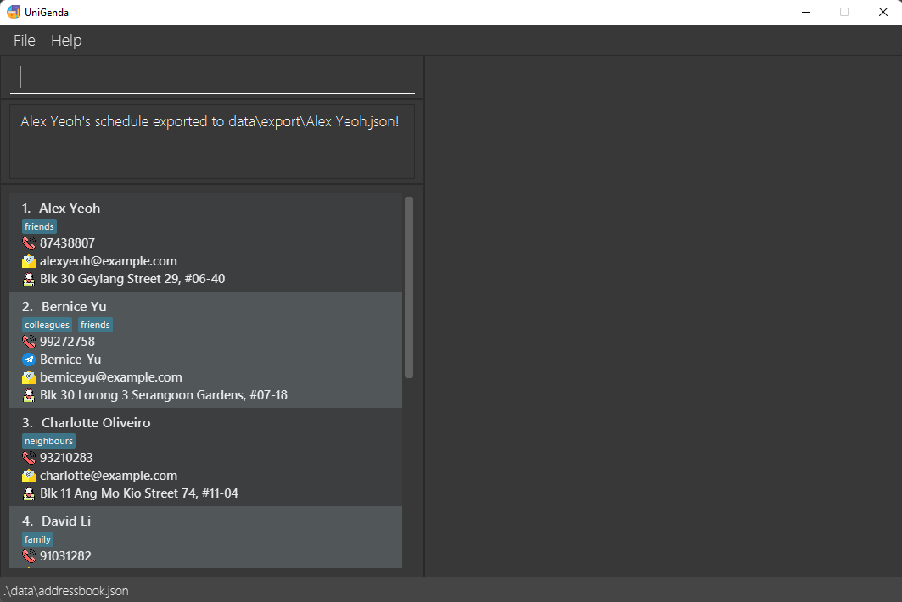This screenshot has width=902, height=602.
Task: Click Telegram handle Bernice_Yu
Action: click(70, 360)
